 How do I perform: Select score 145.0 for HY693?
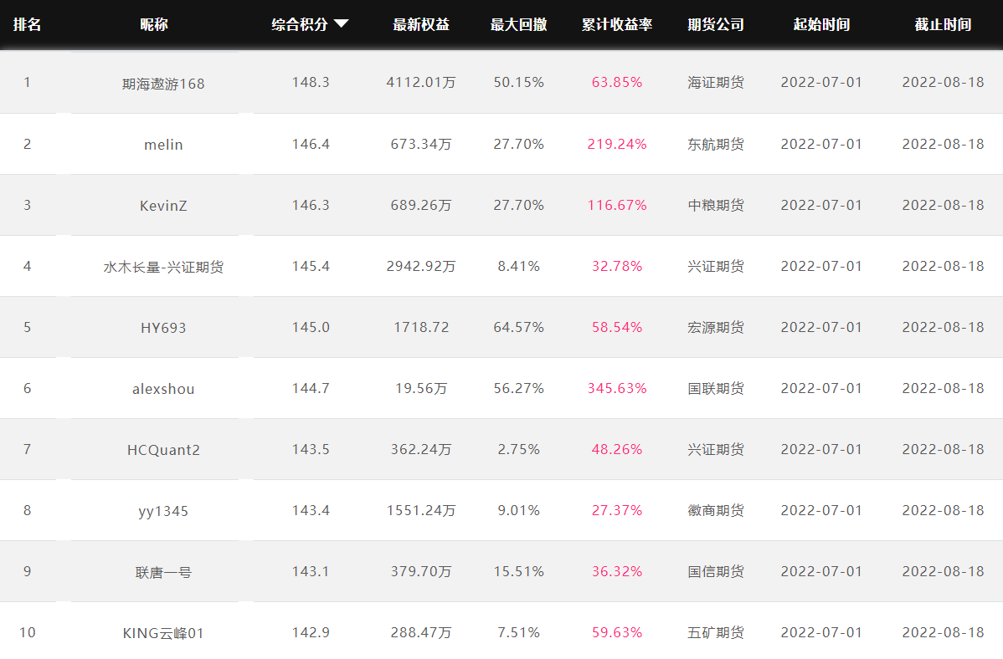coord(311,327)
